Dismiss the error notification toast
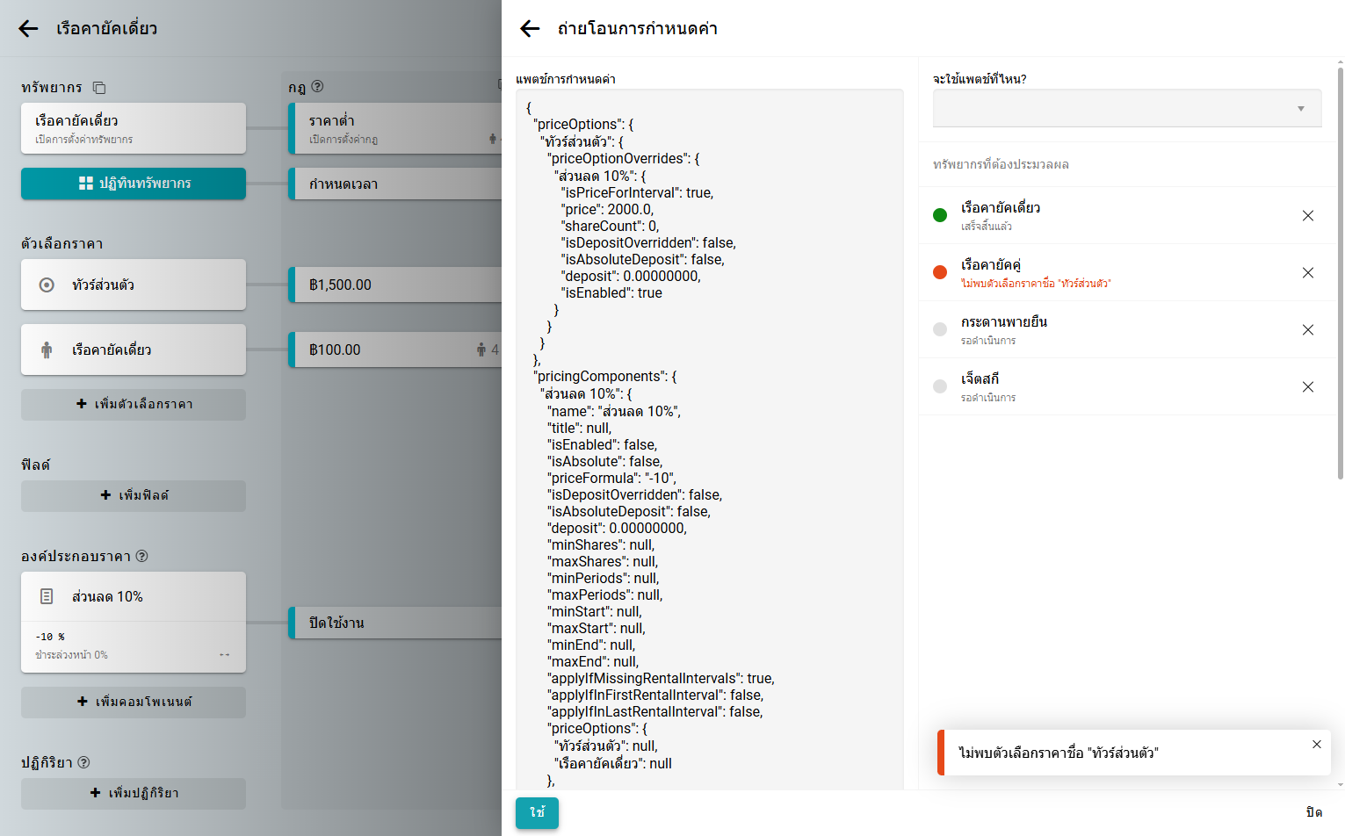Image resolution: width=1345 pixels, height=836 pixels. point(1316,745)
